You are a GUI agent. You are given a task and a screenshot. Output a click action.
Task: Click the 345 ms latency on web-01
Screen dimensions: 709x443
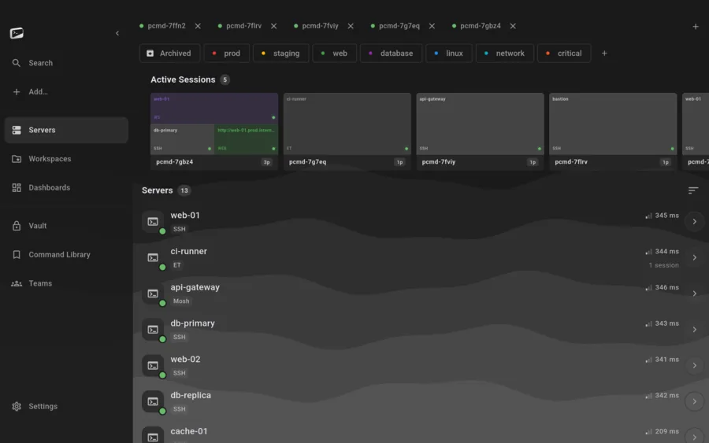(662, 216)
